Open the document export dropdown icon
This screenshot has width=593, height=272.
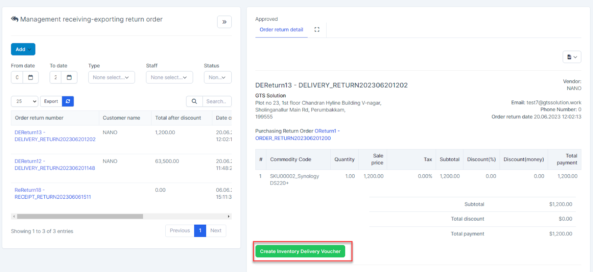572,57
